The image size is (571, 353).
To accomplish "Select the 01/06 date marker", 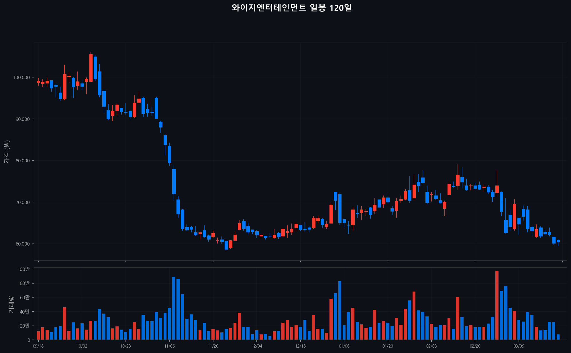I will pos(344,346).
